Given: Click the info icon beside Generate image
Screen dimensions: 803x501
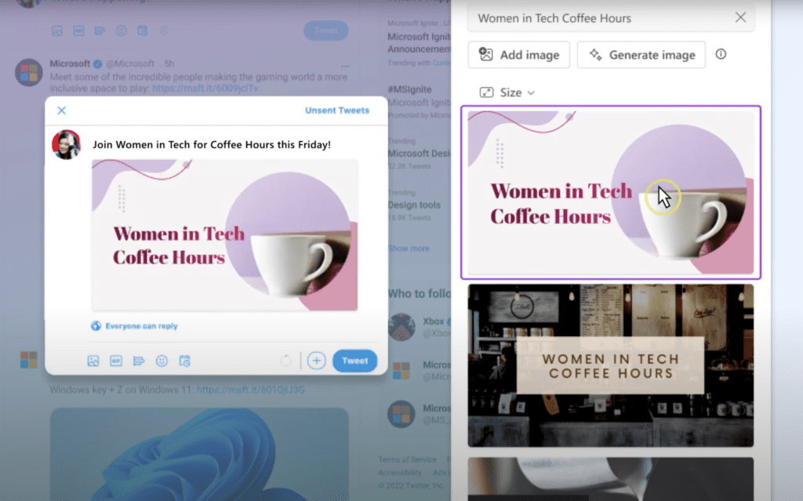Looking at the screenshot, I should pos(721,55).
